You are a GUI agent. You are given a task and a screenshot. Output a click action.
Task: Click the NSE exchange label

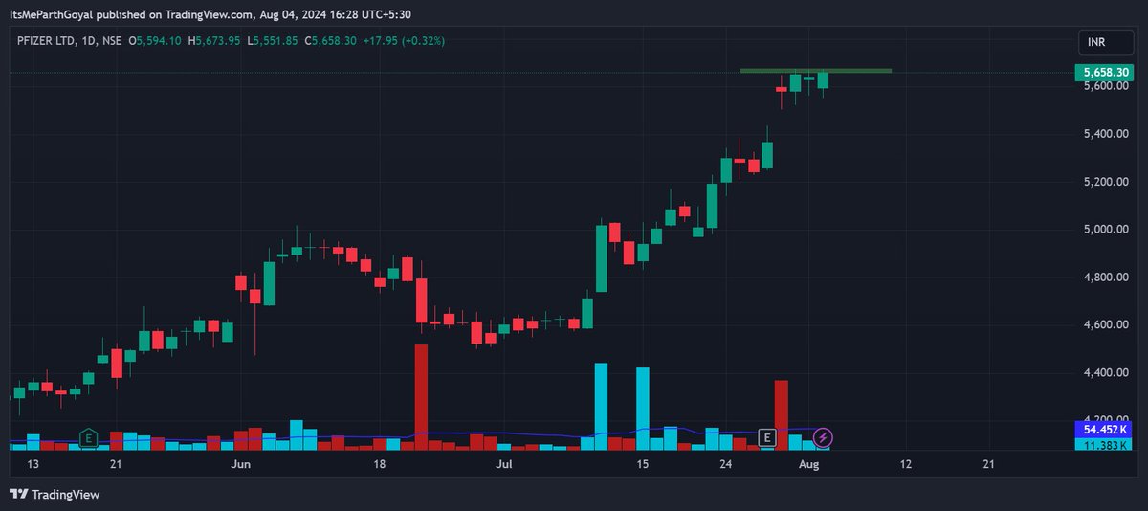[x=112, y=41]
